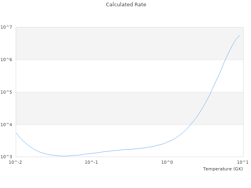Screen dimensions: 251x188
Task: Click the 10^4 y-axis tick label
Action: 7,125
